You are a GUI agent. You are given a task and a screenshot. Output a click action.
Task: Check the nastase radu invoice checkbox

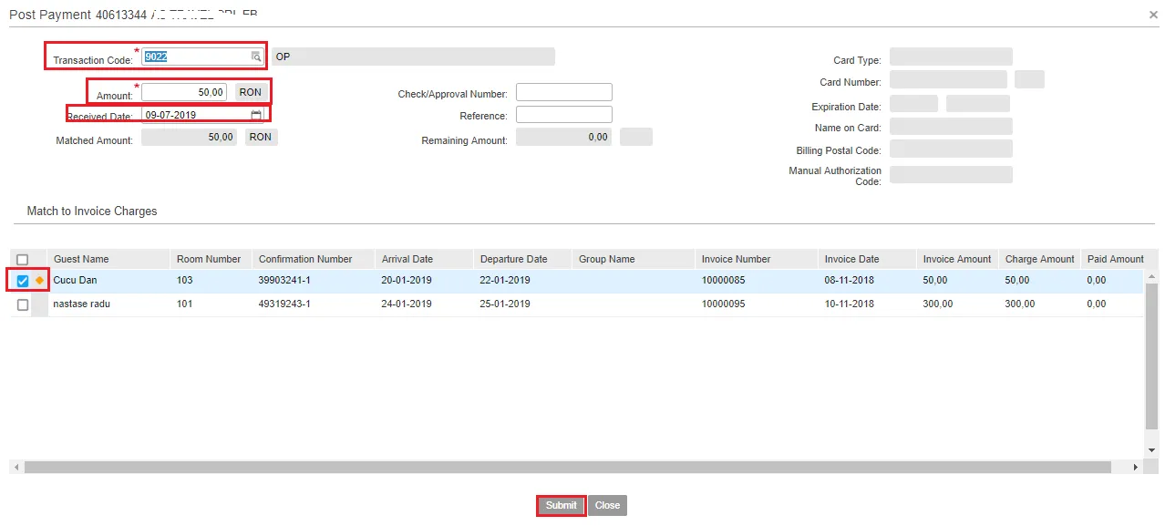tap(23, 304)
